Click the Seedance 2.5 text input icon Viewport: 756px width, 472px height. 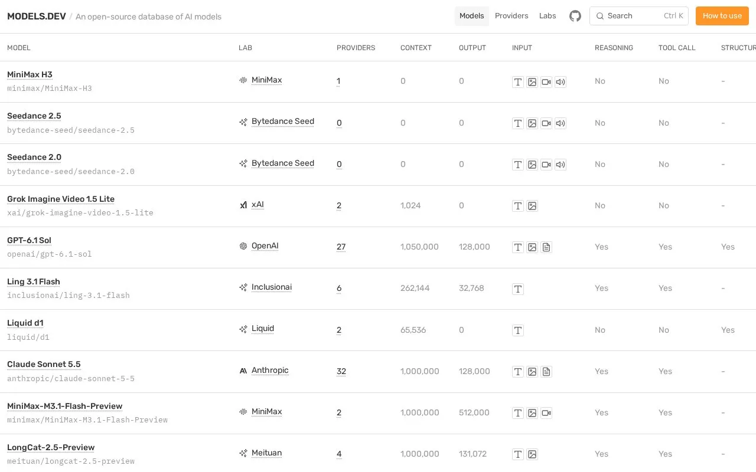[x=518, y=123]
